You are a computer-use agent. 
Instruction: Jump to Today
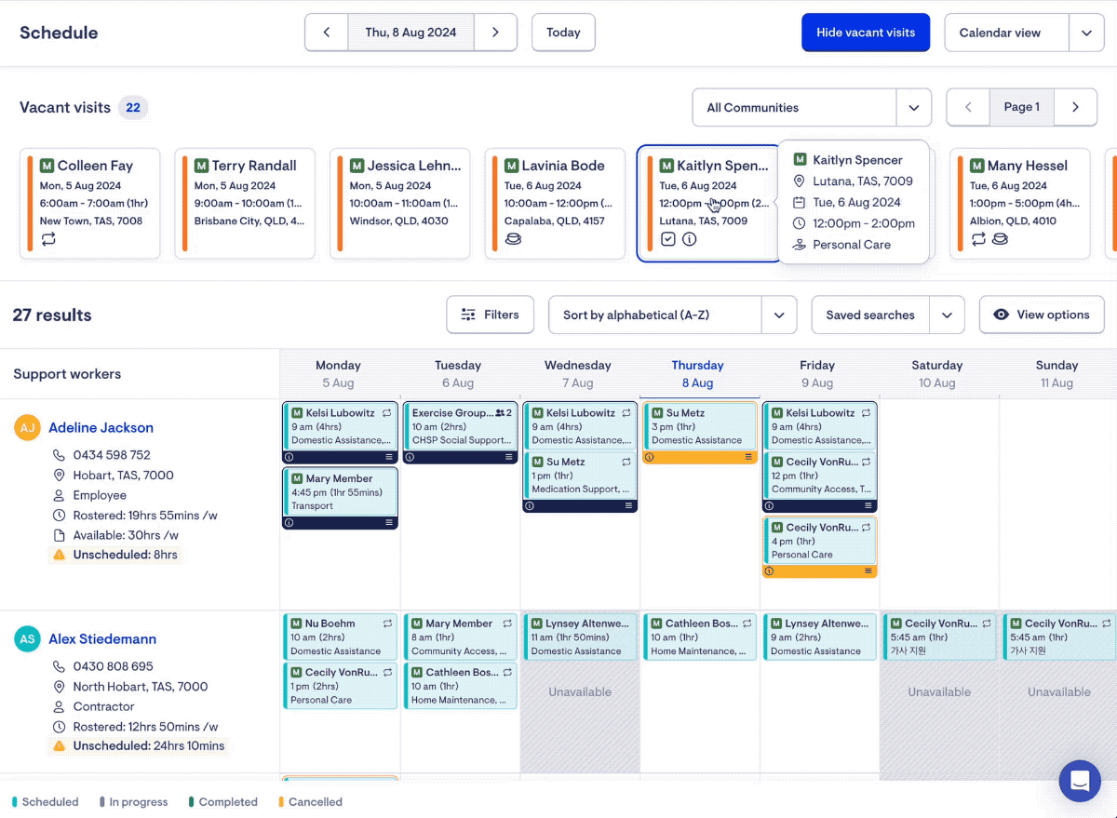[563, 33]
